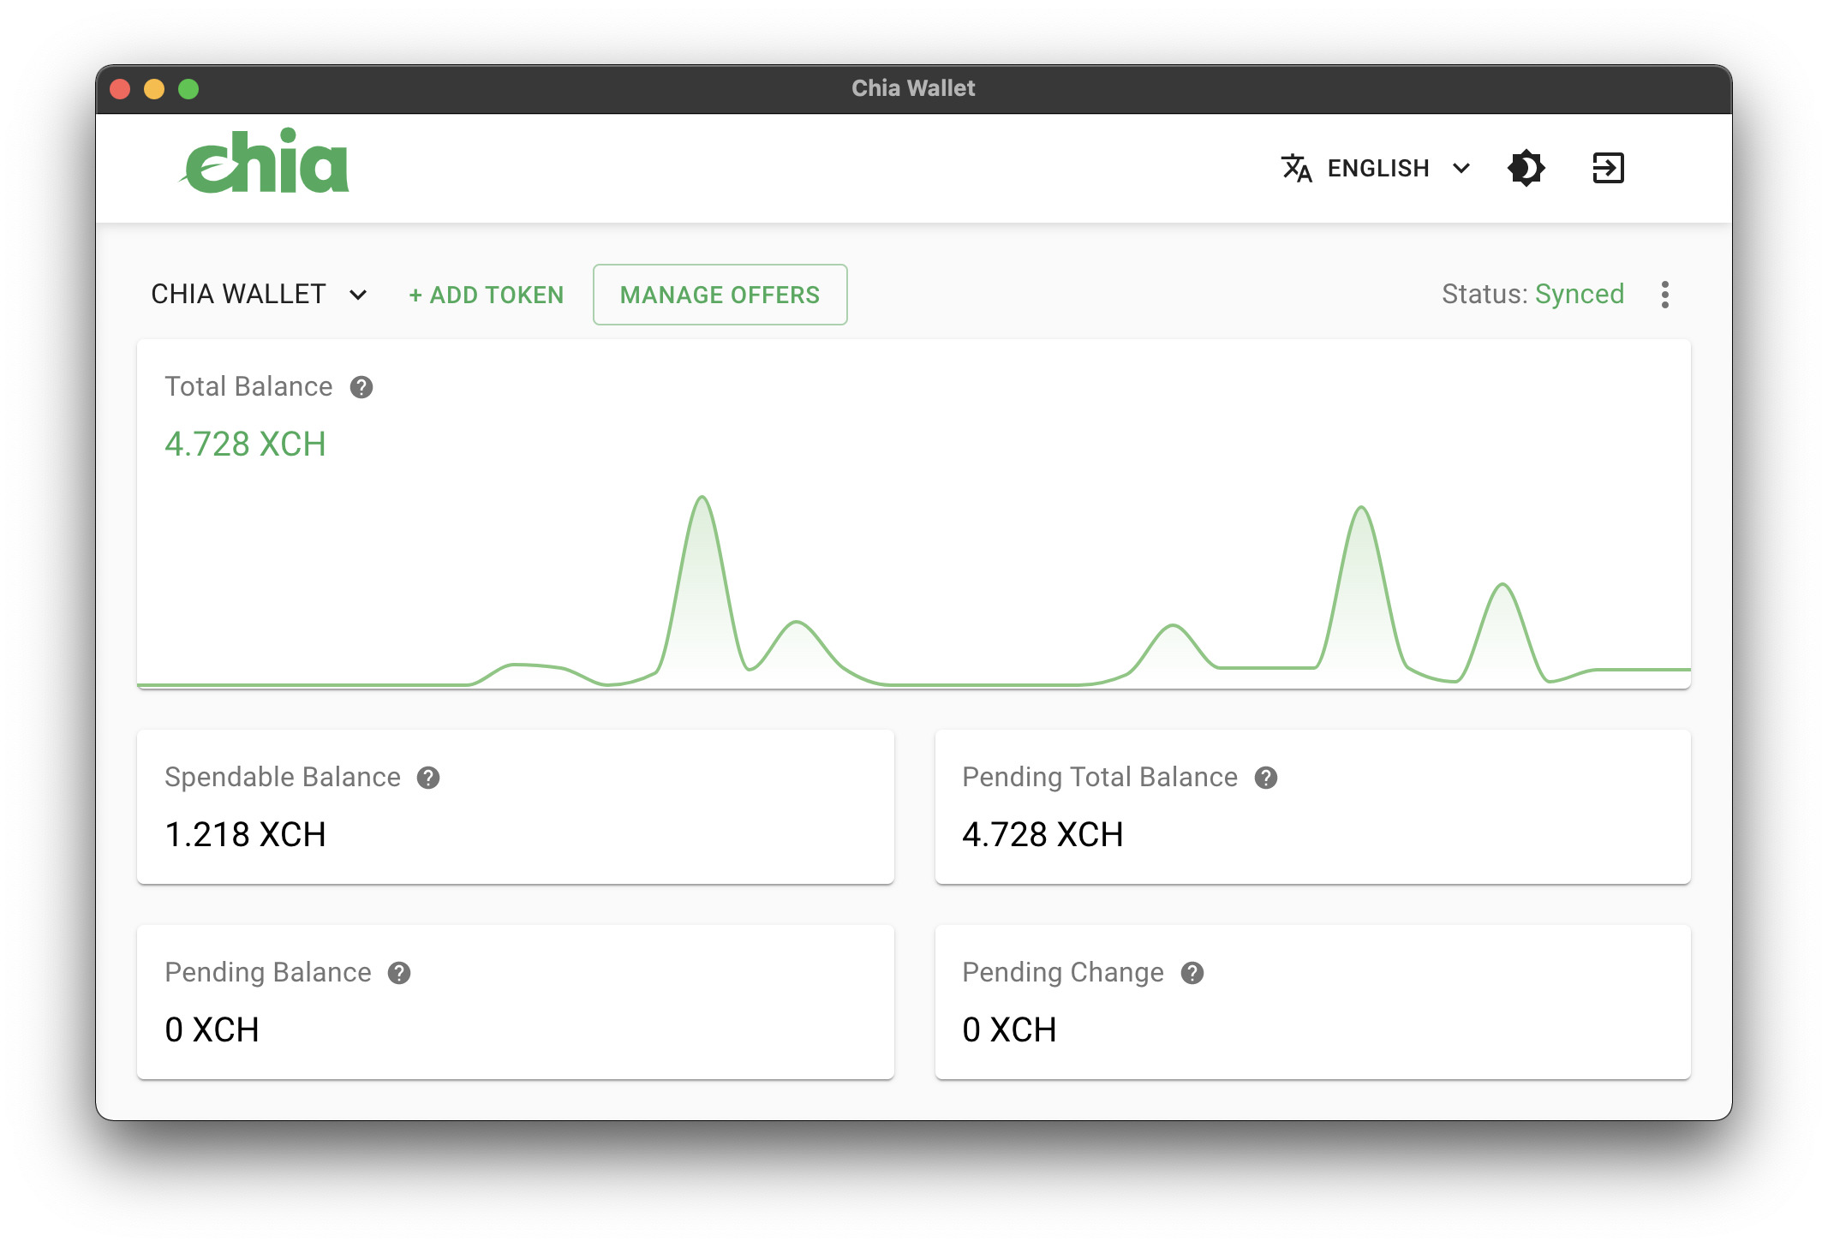Open the three-dot wallet options menu
Screen dimensions: 1828x1247
click(1664, 295)
